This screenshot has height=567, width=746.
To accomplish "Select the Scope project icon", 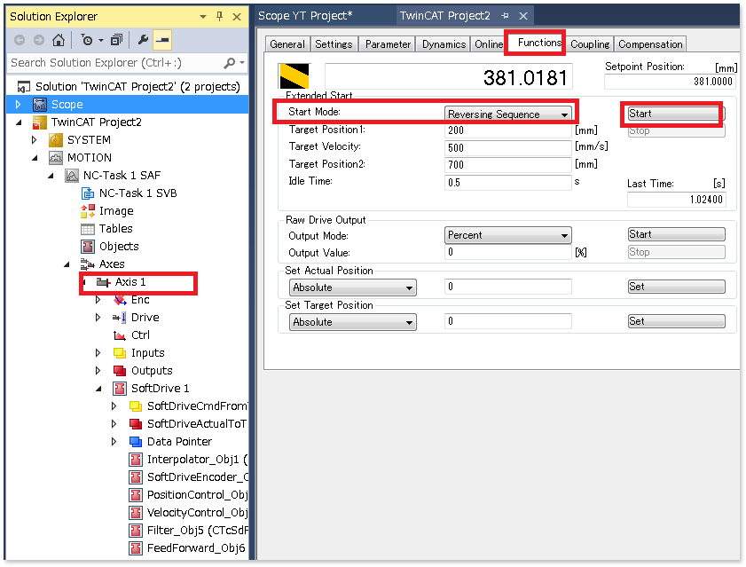I will point(40,104).
